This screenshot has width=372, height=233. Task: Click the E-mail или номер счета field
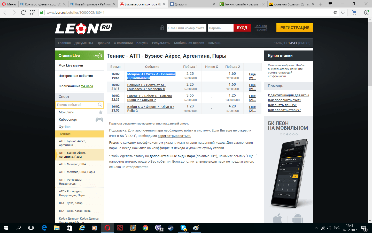(x=186, y=28)
